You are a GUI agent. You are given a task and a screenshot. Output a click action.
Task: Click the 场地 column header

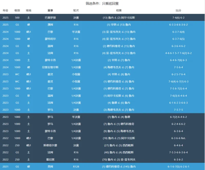(28, 10)
